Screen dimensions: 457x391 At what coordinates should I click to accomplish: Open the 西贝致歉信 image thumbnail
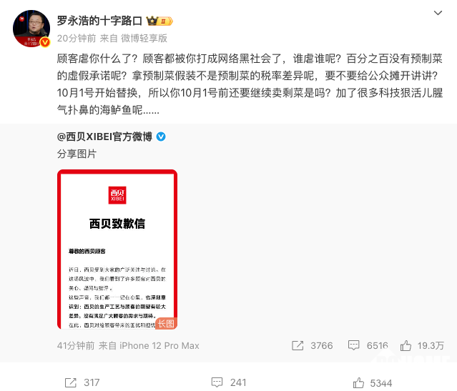point(117,249)
